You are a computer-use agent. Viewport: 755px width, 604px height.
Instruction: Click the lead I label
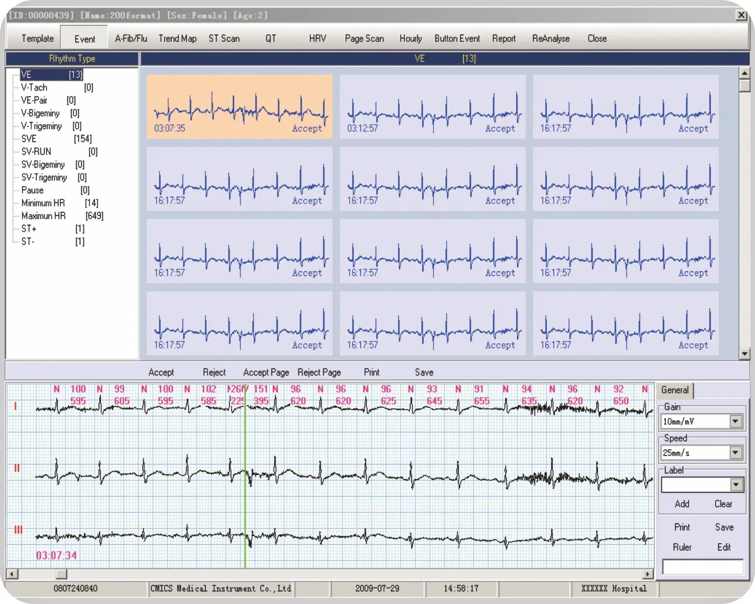pos(15,407)
